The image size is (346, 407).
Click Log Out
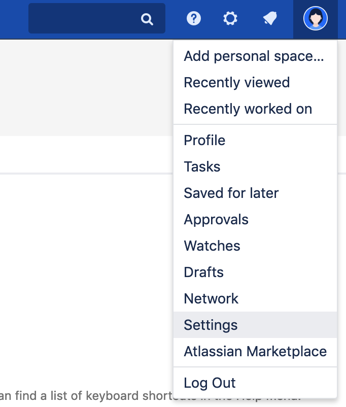tap(210, 383)
